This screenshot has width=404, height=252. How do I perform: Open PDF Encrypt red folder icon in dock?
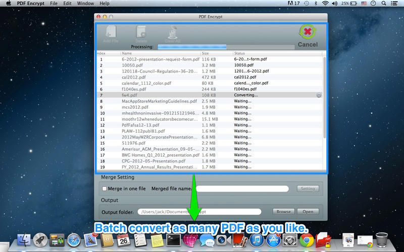pos(323,240)
